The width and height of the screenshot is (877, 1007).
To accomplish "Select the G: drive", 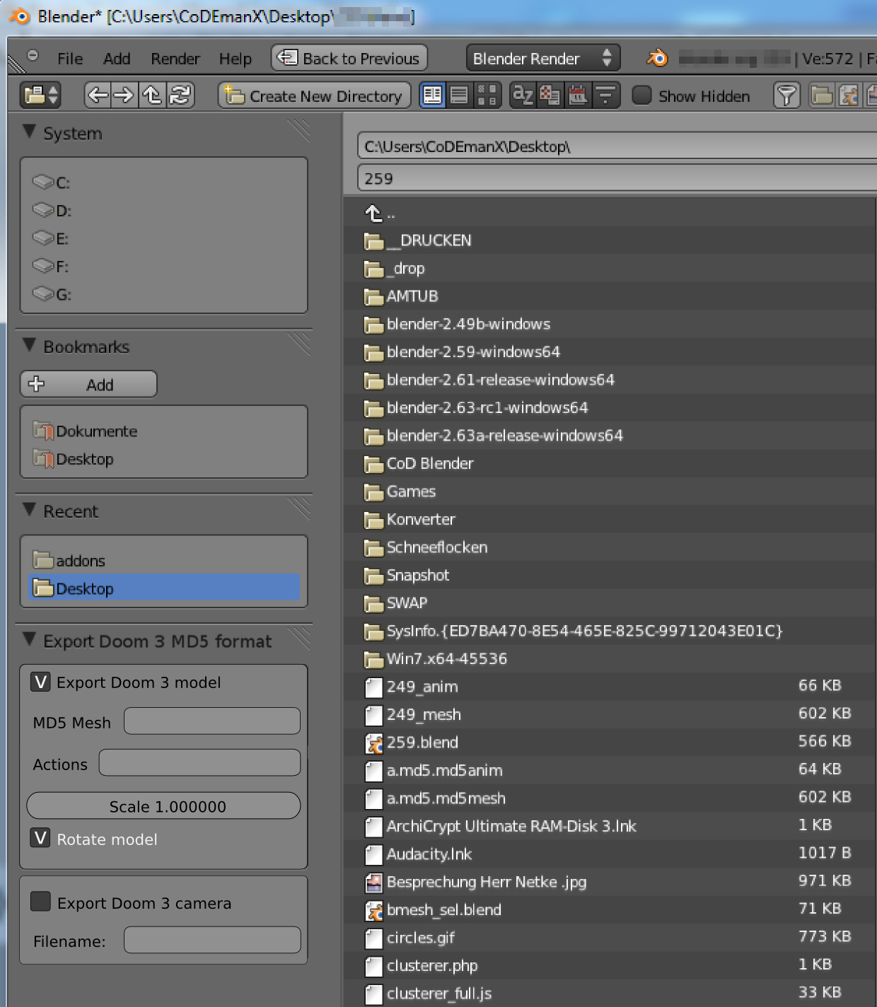I will pyautogui.click(x=163, y=294).
